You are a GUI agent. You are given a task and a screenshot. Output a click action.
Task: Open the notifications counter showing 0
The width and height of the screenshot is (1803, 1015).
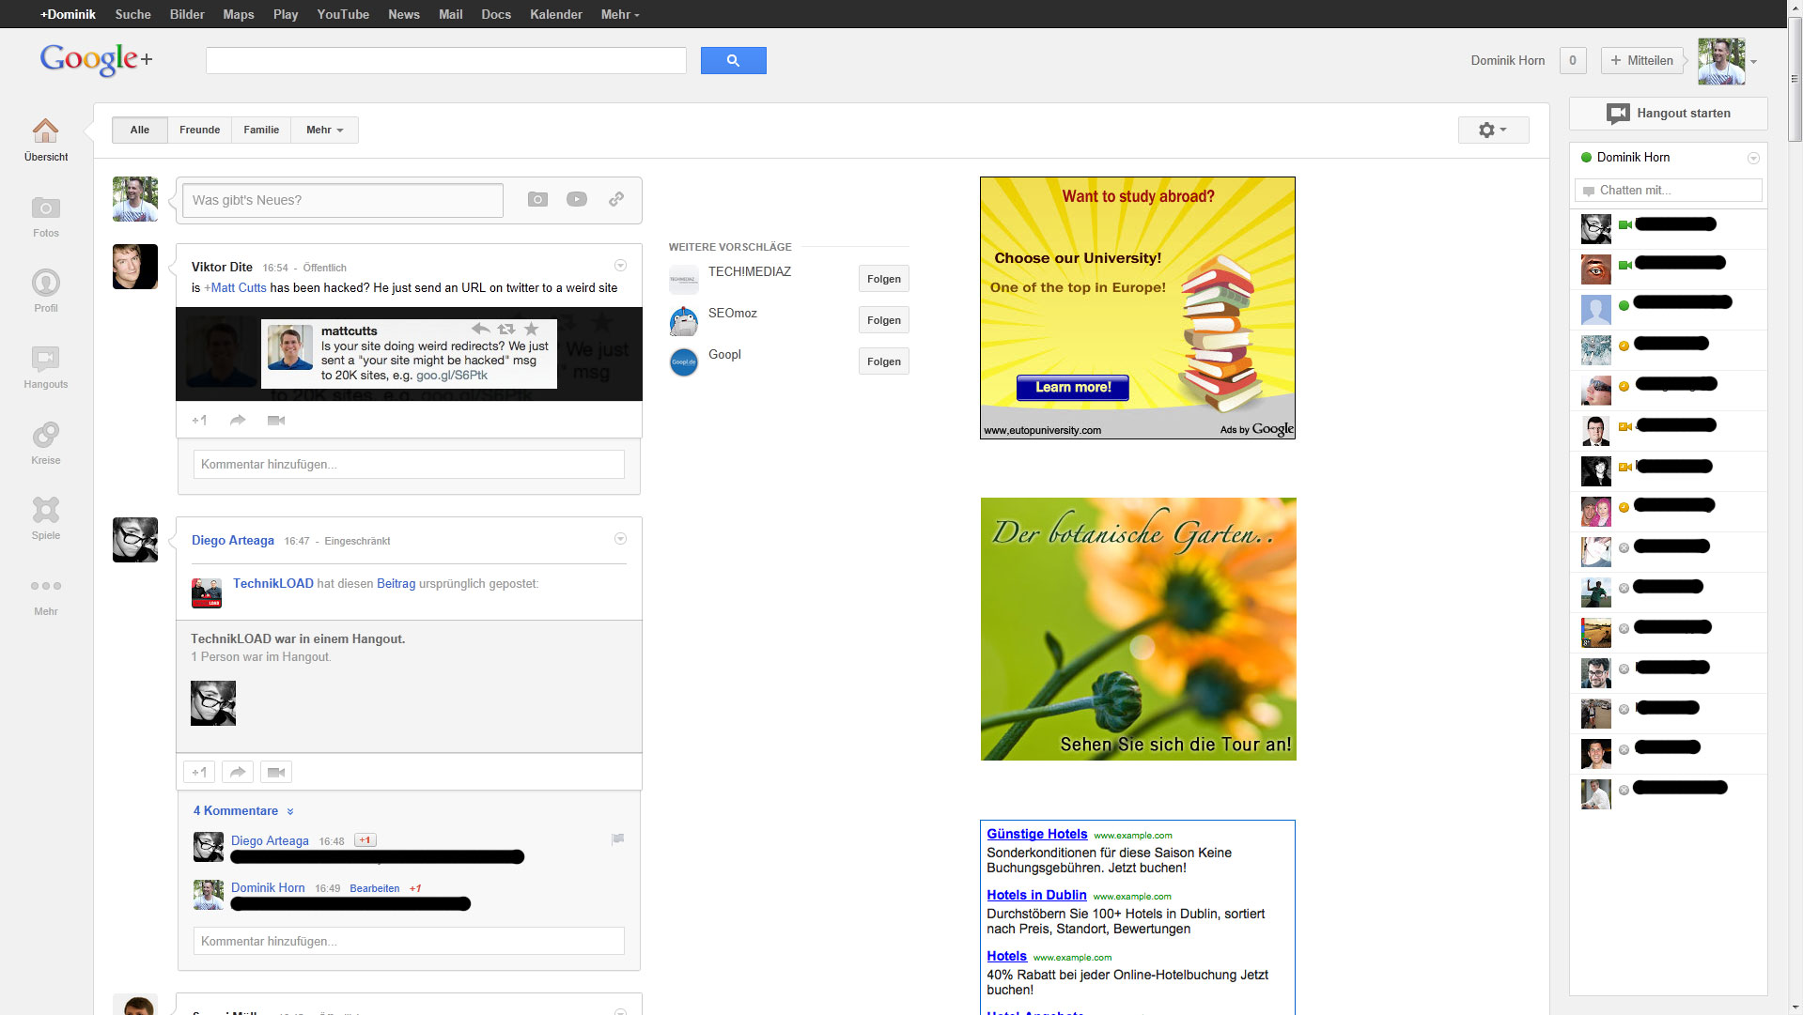(x=1573, y=60)
